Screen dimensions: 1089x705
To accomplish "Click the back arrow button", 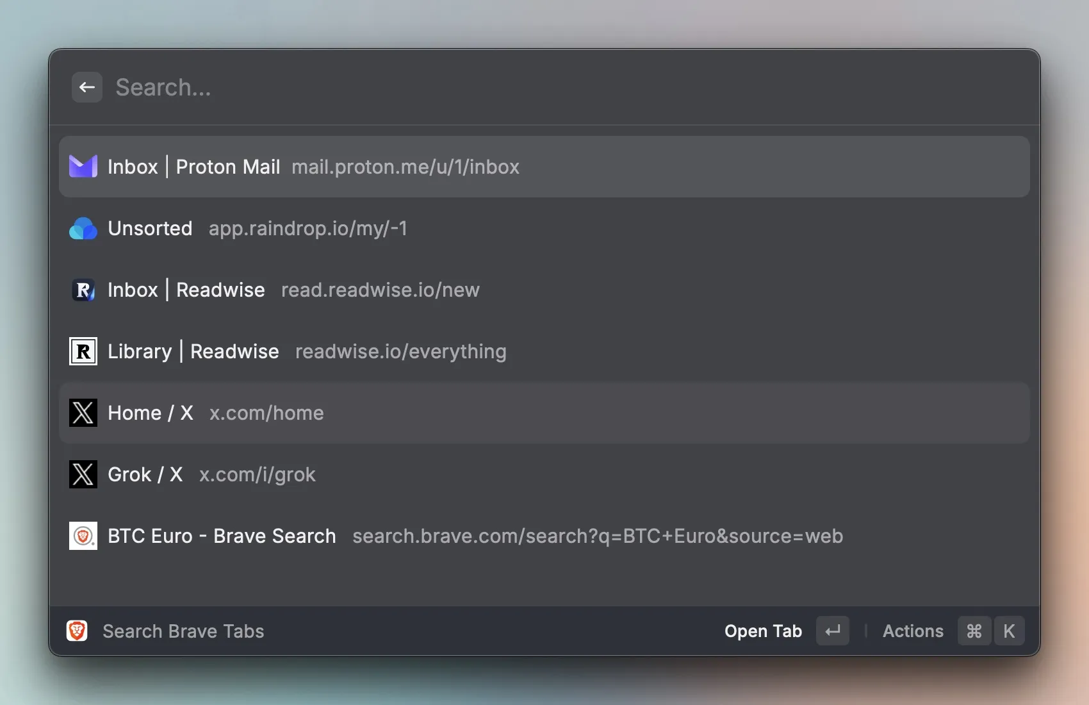I will point(87,87).
